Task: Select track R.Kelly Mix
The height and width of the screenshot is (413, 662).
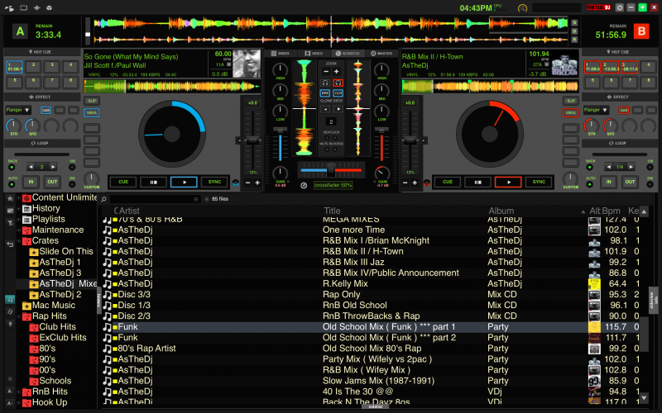Action: pos(345,283)
